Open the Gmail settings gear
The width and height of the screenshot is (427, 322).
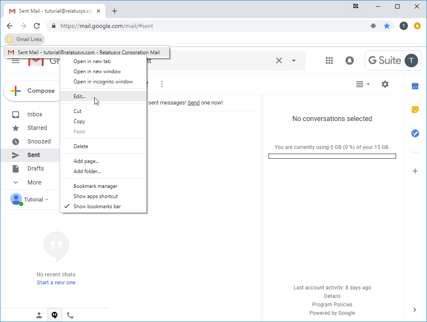point(385,84)
